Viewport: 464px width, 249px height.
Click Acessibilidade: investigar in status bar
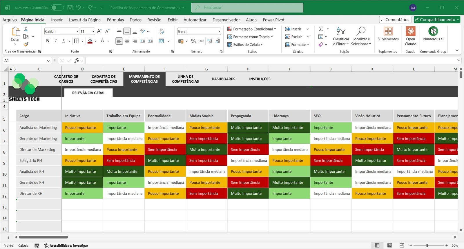click(66, 246)
